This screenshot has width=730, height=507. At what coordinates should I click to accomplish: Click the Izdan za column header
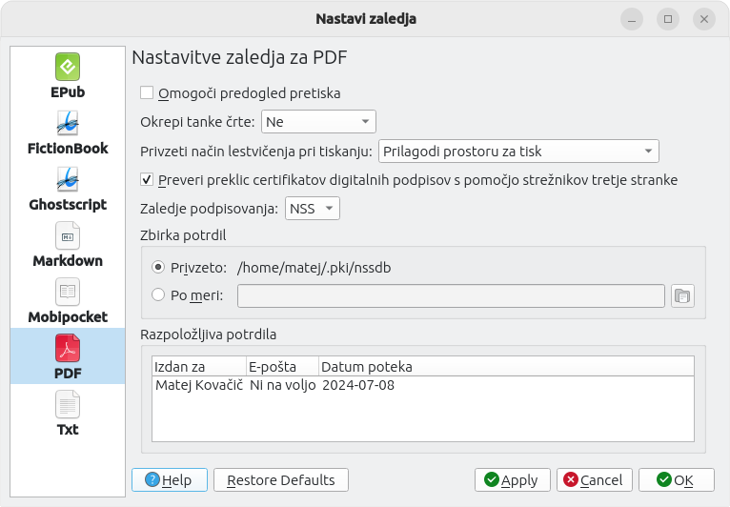point(199,367)
